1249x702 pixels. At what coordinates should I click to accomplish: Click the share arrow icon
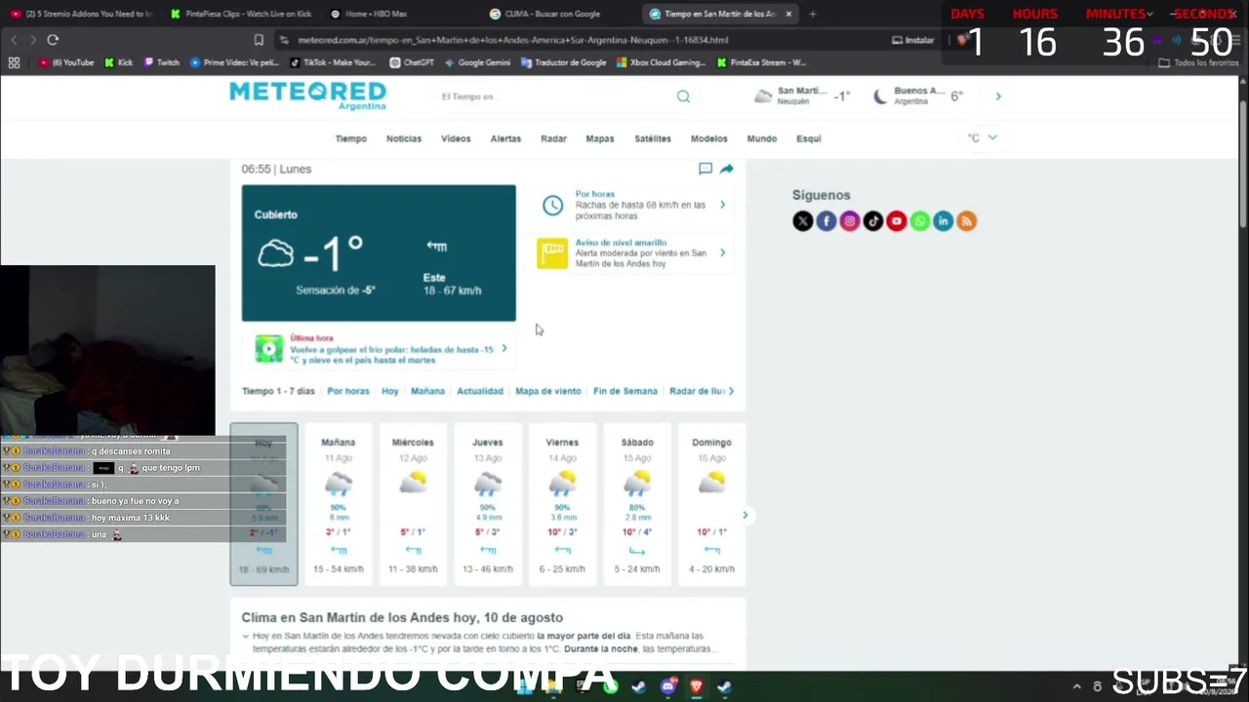coord(727,169)
